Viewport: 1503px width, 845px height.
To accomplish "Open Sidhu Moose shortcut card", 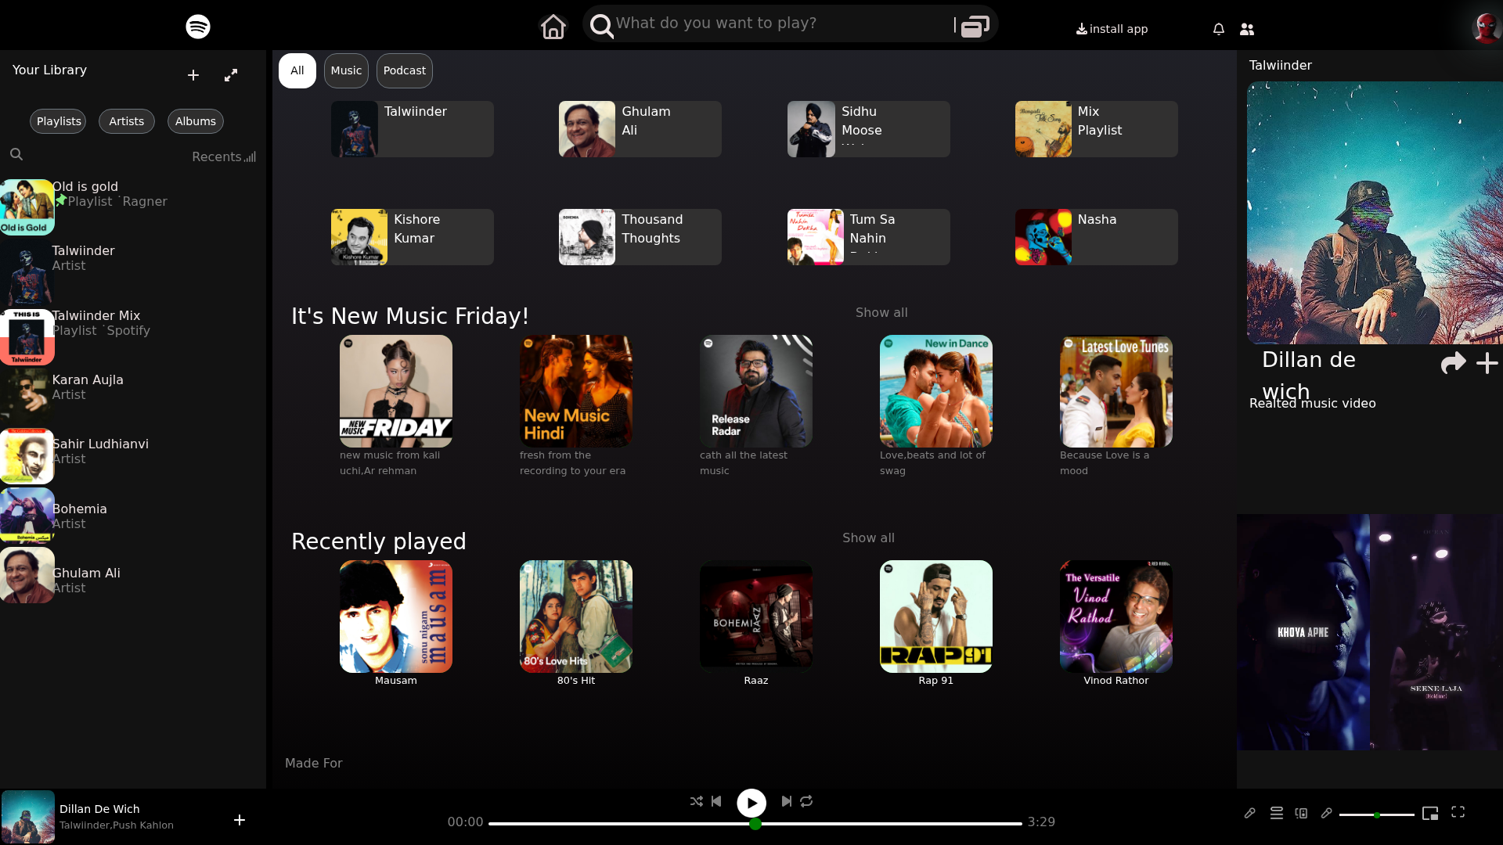I will coord(869,129).
